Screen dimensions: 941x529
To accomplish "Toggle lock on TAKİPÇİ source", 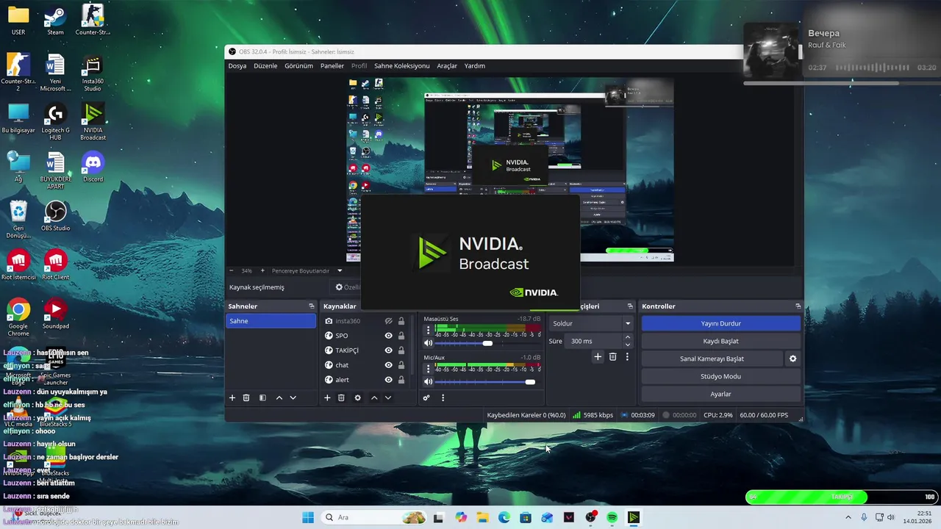I will coord(401,350).
